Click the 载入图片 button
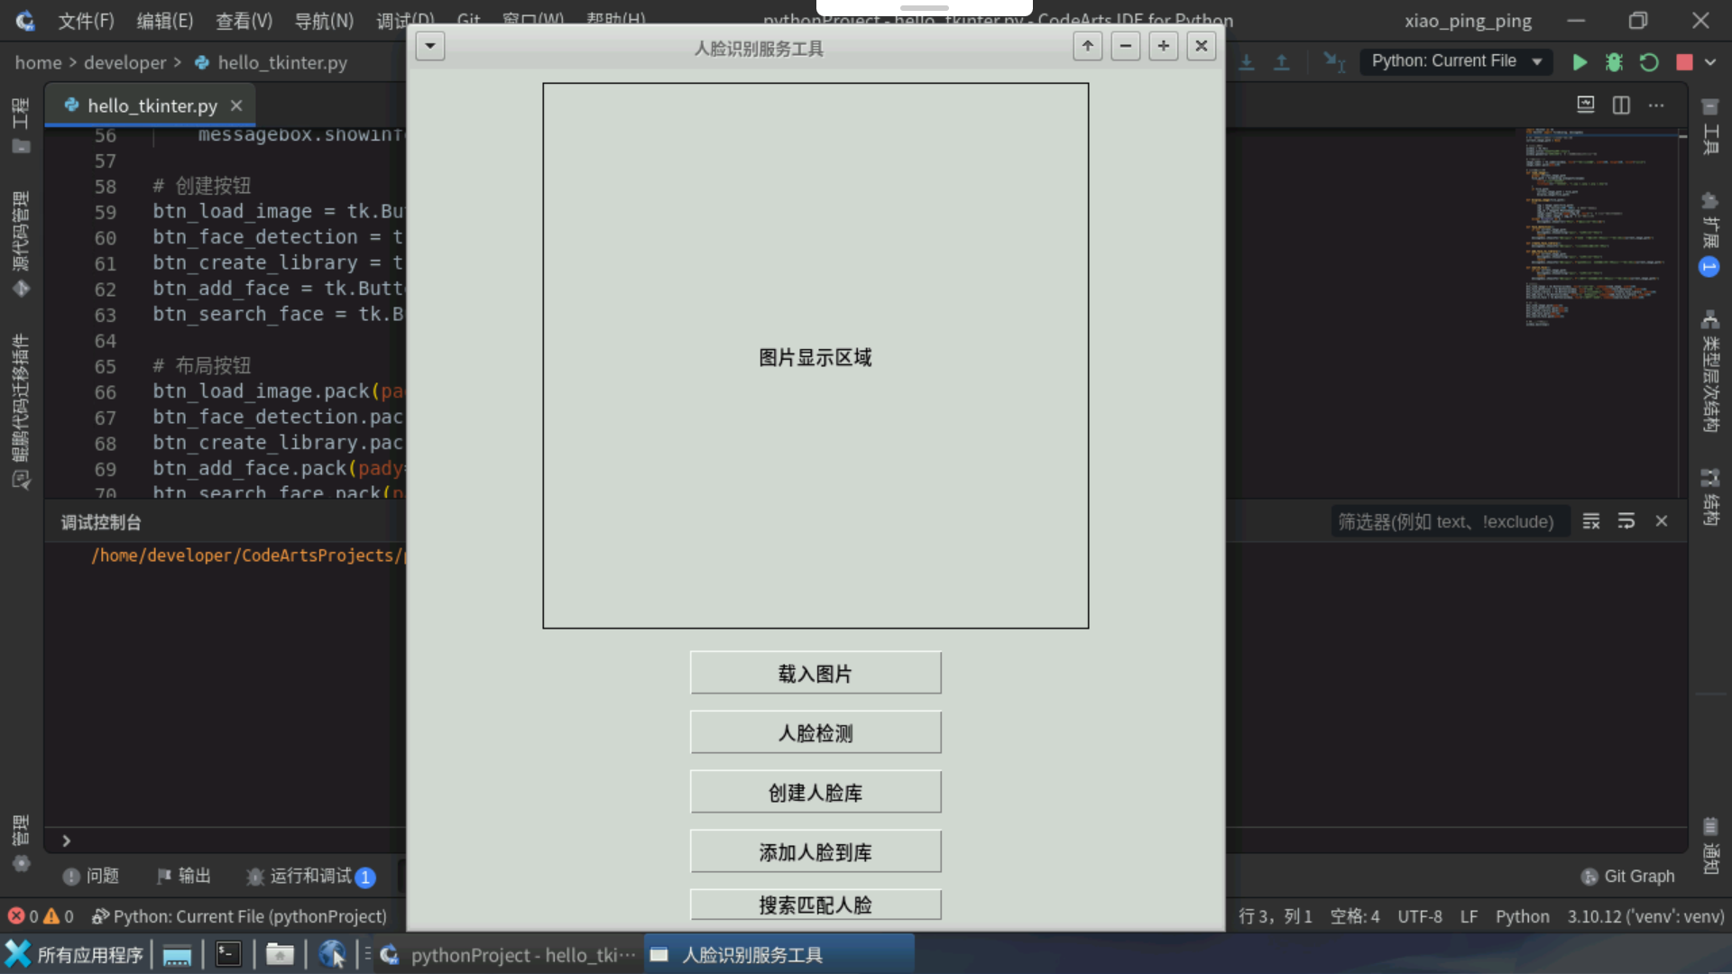 coord(815,672)
